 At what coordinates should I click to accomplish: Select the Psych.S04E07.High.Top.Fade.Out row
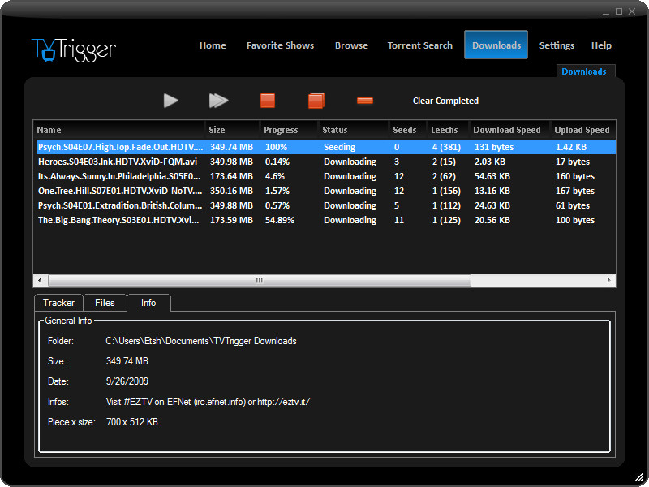pyautogui.click(x=324, y=147)
